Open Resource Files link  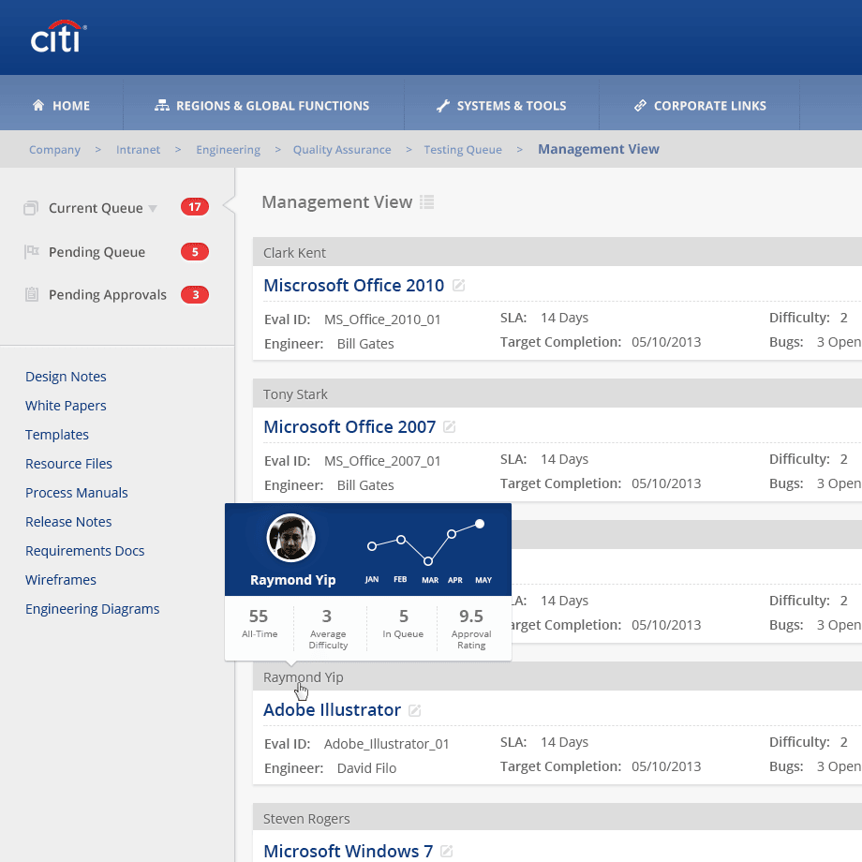coord(68,464)
